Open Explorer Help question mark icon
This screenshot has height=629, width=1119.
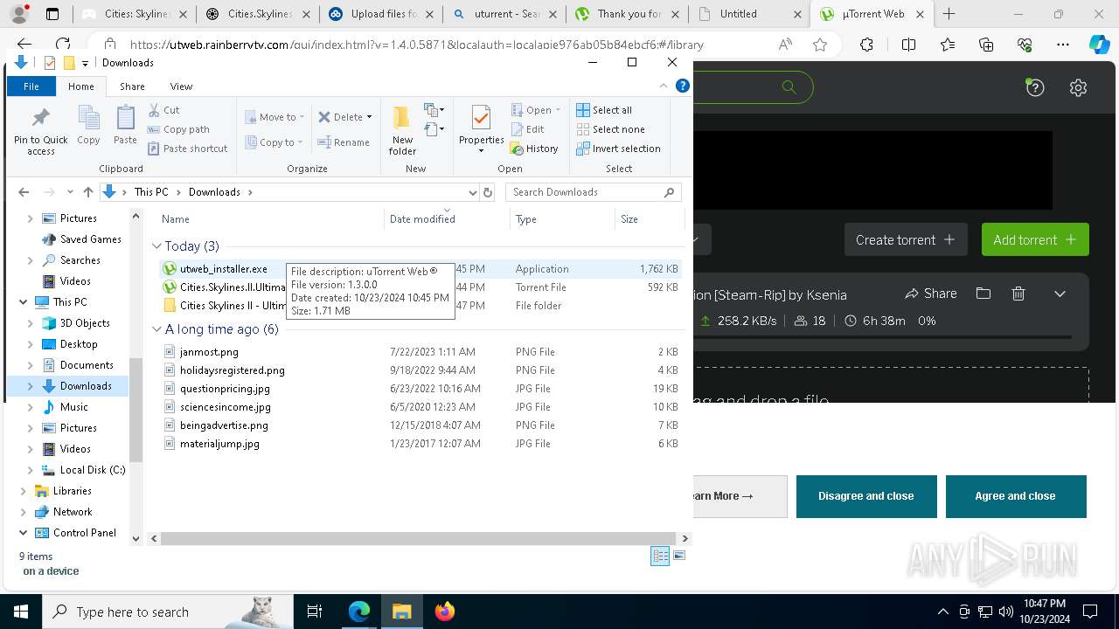click(x=683, y=86)
